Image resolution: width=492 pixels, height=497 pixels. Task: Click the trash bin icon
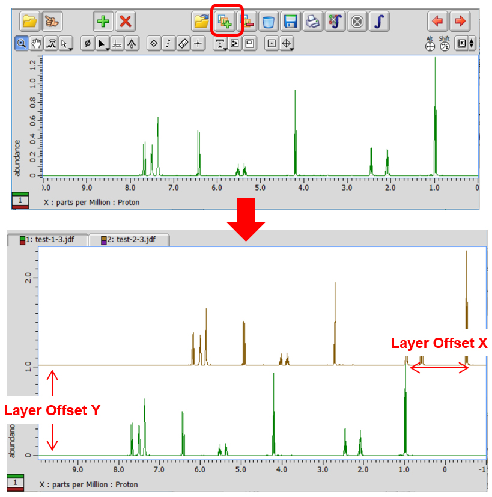(269, 22)
